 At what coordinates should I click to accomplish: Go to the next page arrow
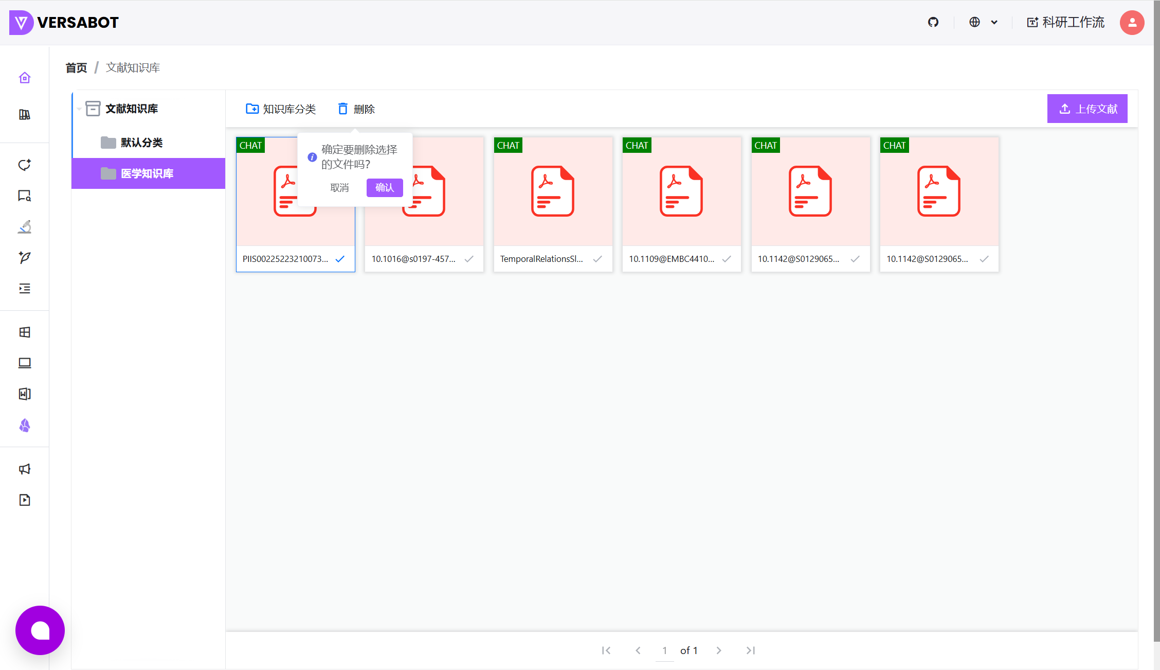[719, 650]
